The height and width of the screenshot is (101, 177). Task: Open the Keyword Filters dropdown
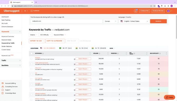(x=60, y=35)
